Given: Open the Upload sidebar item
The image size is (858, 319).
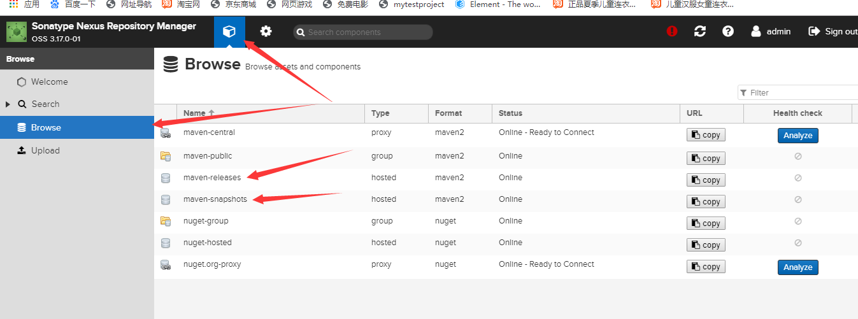Looking at the screenshot, I should (x=77, y=150).
